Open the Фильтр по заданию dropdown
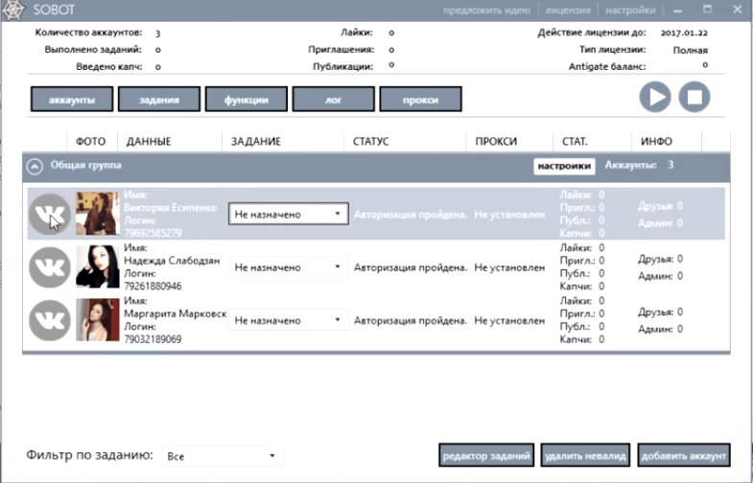Screen dimensions: 753x483 (221, 455)
